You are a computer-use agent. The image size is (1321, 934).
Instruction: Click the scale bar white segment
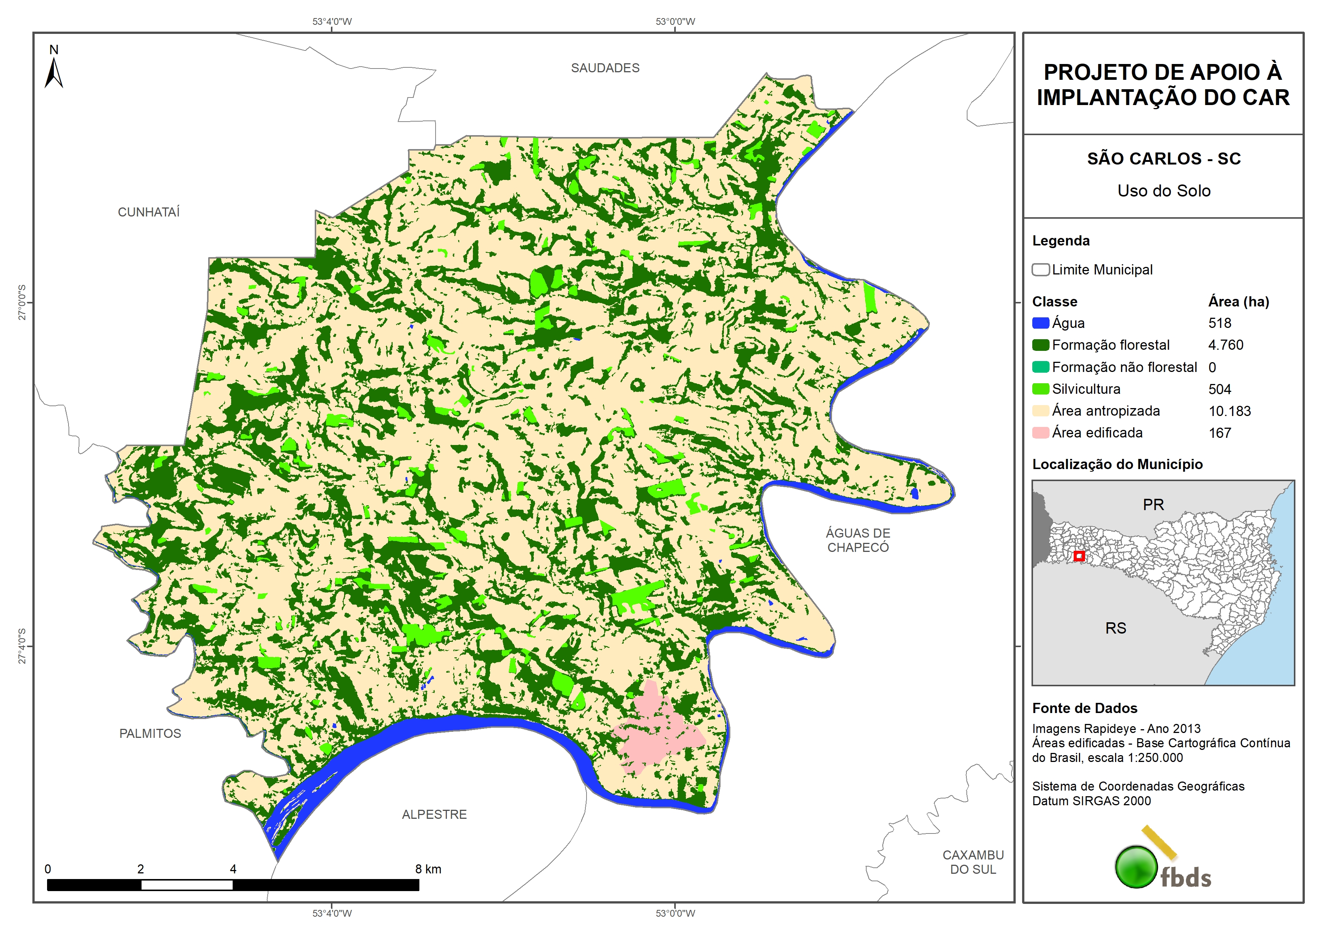pyautogui.click(x=186, y=886)
